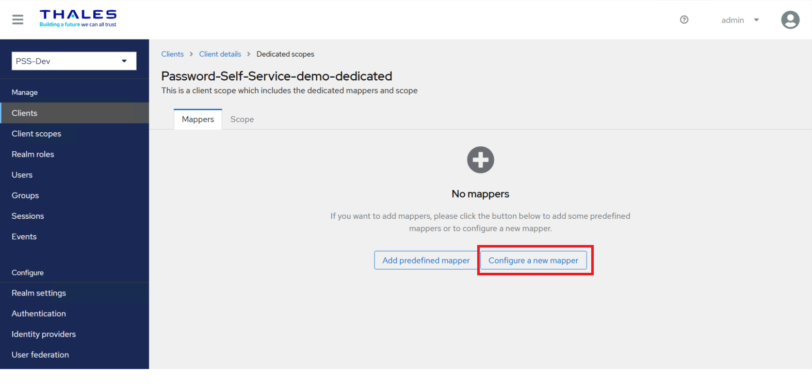
Task: Open the PSS-Dev realm selector
Action: click(x=74, y=61)
